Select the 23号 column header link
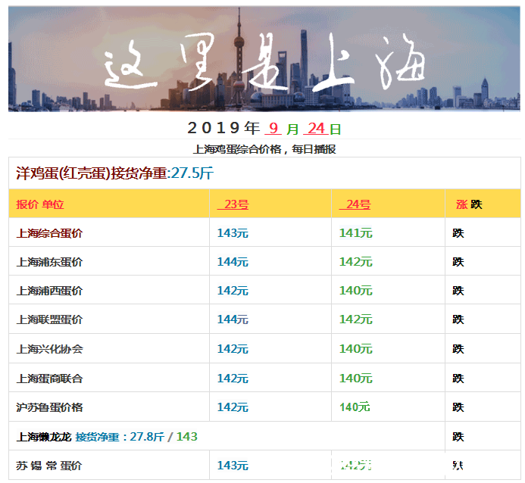 233,204
